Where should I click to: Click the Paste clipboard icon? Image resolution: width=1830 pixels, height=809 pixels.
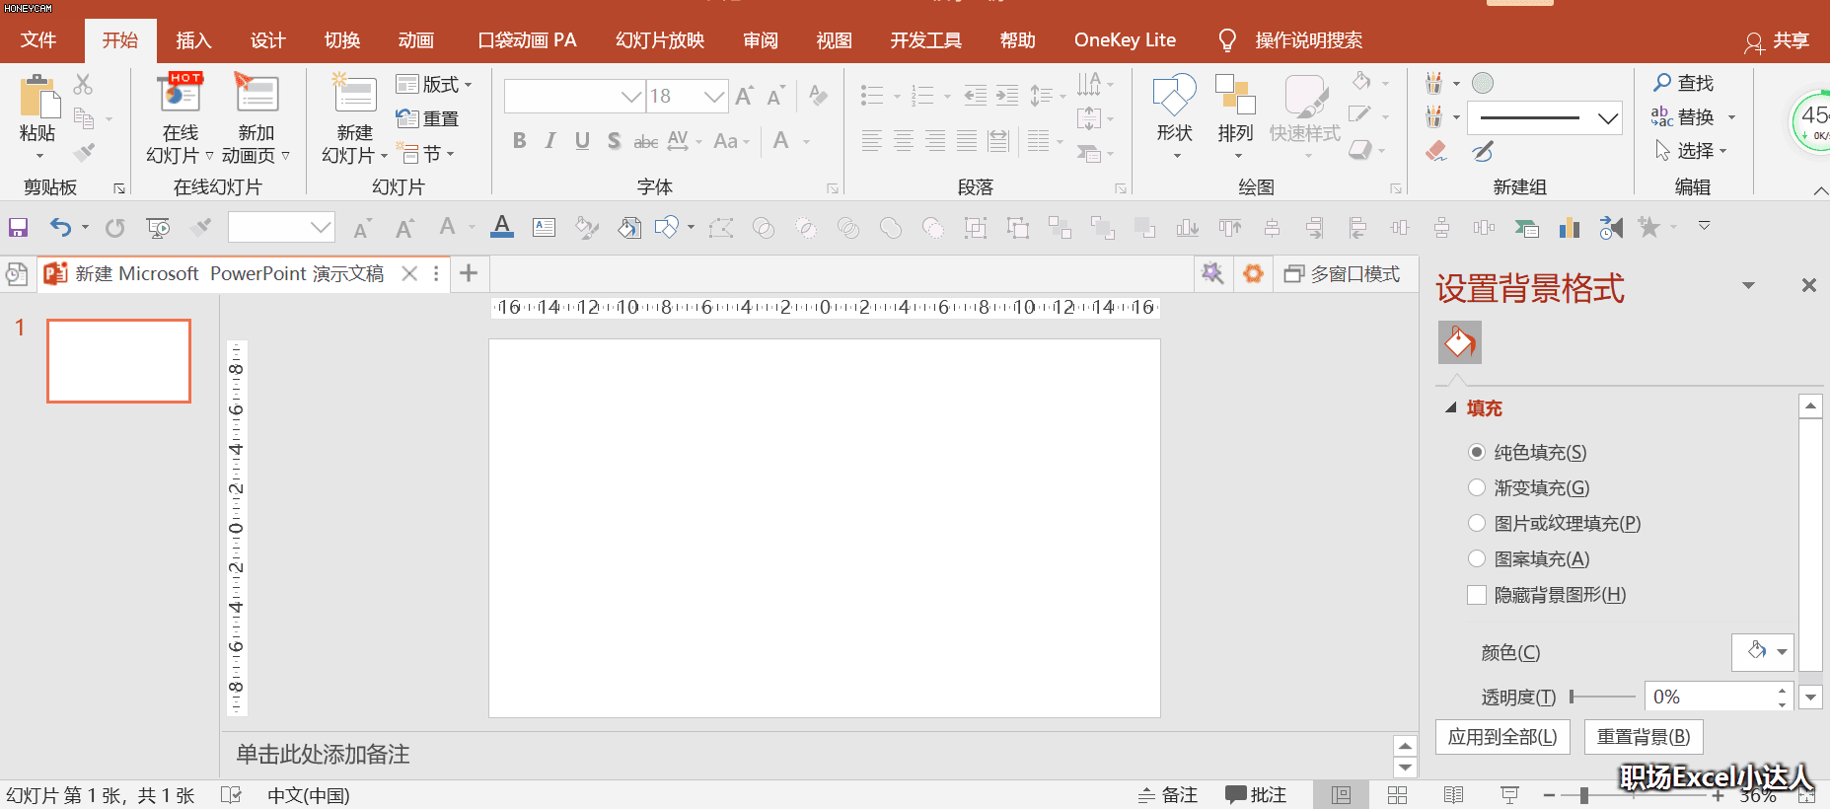[38, 97]
